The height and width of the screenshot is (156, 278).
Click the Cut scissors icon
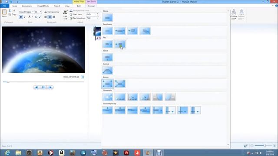coord(10,10)
